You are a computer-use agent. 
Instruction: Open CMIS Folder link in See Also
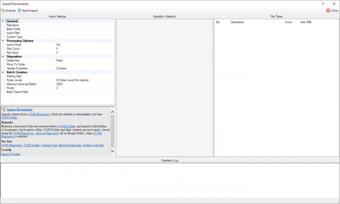pyautogui.click(x=31, y=145)
